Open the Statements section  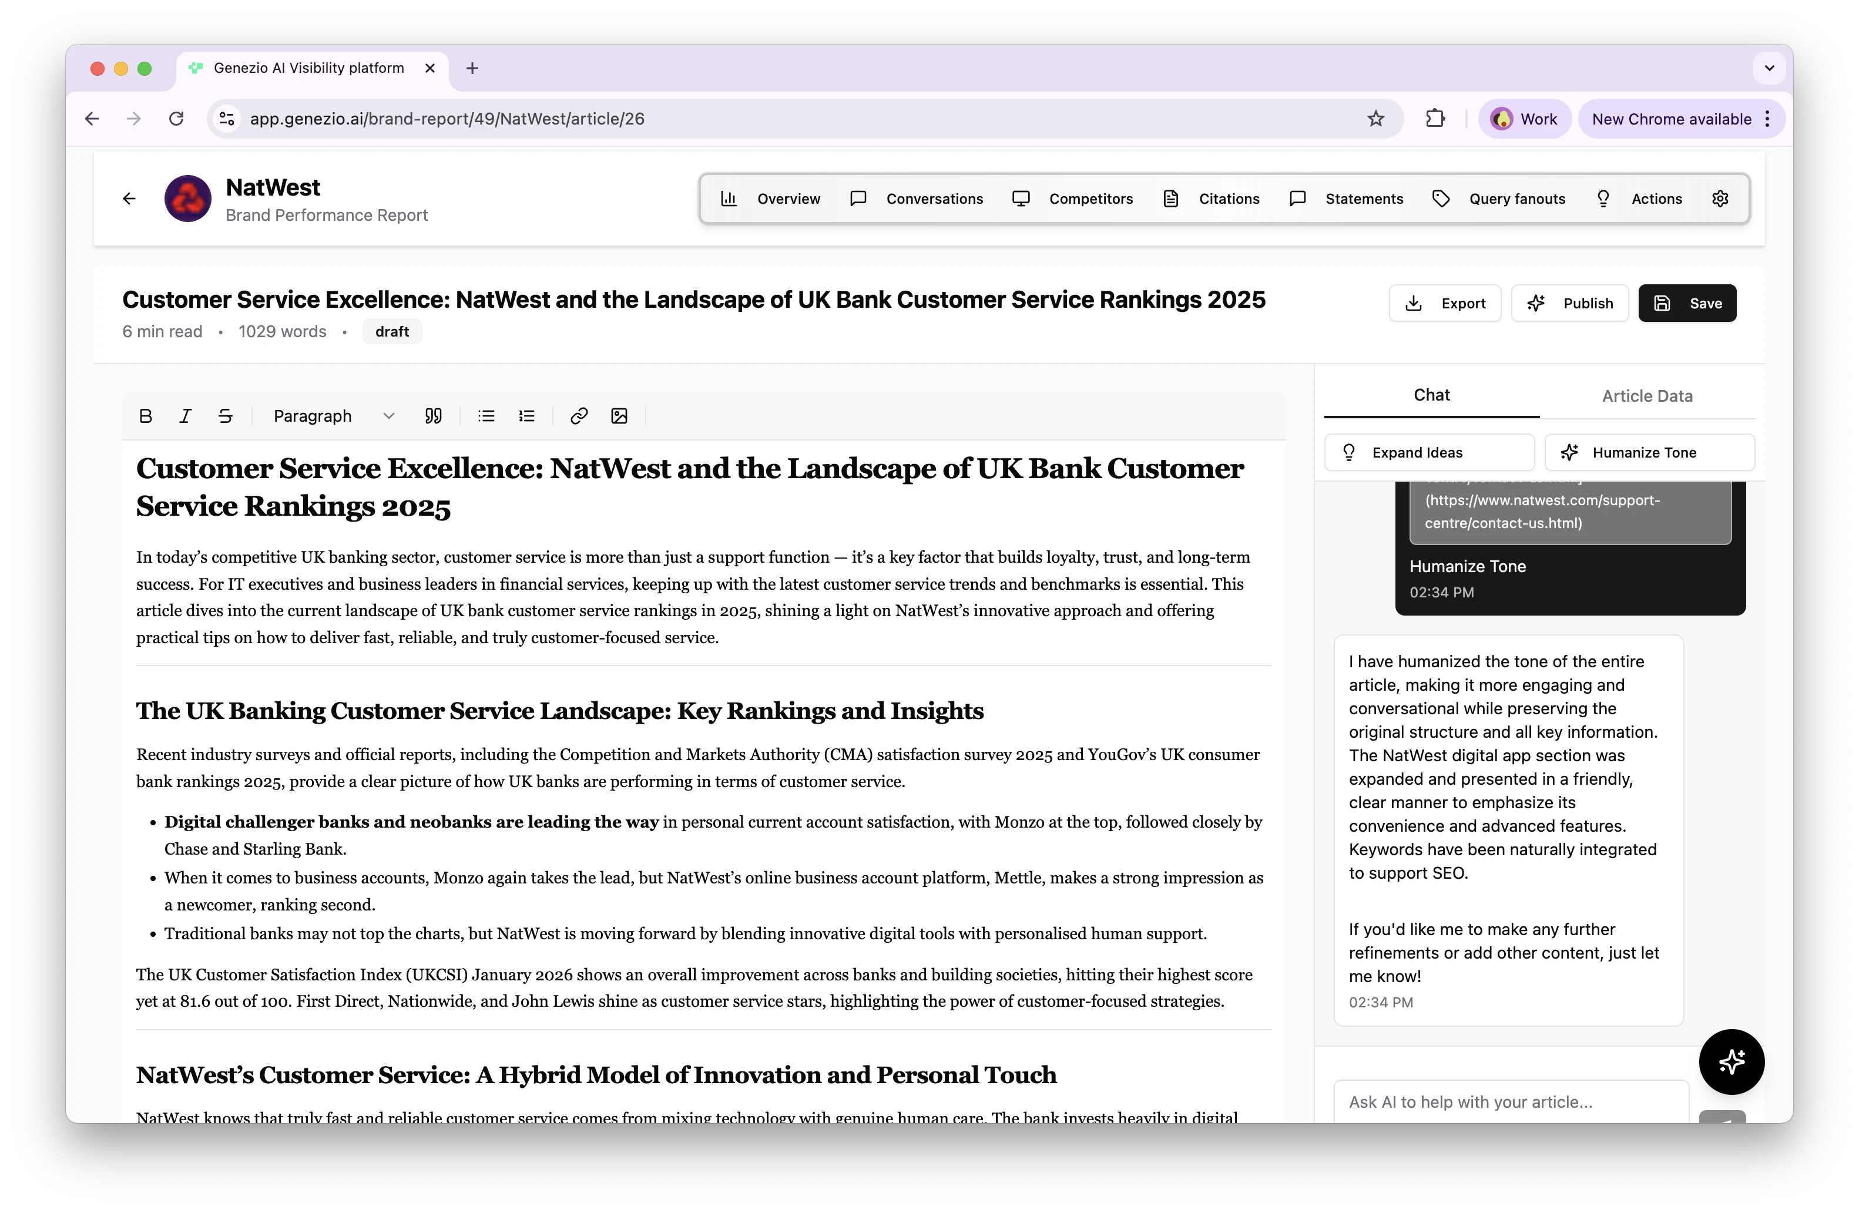coord(1364,199)
